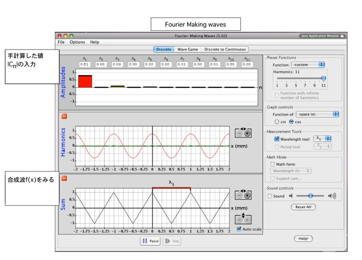Edit the A1 amplitude field showing 0.81
The width and height of the screenshot is (362, 260).
(x=84, y=64)
